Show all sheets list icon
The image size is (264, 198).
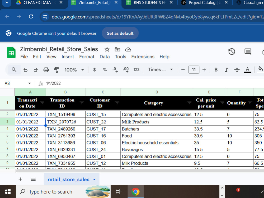(33, 179)
